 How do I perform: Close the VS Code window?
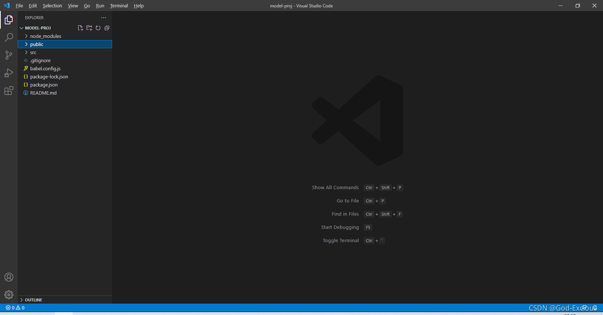[595, 6]
